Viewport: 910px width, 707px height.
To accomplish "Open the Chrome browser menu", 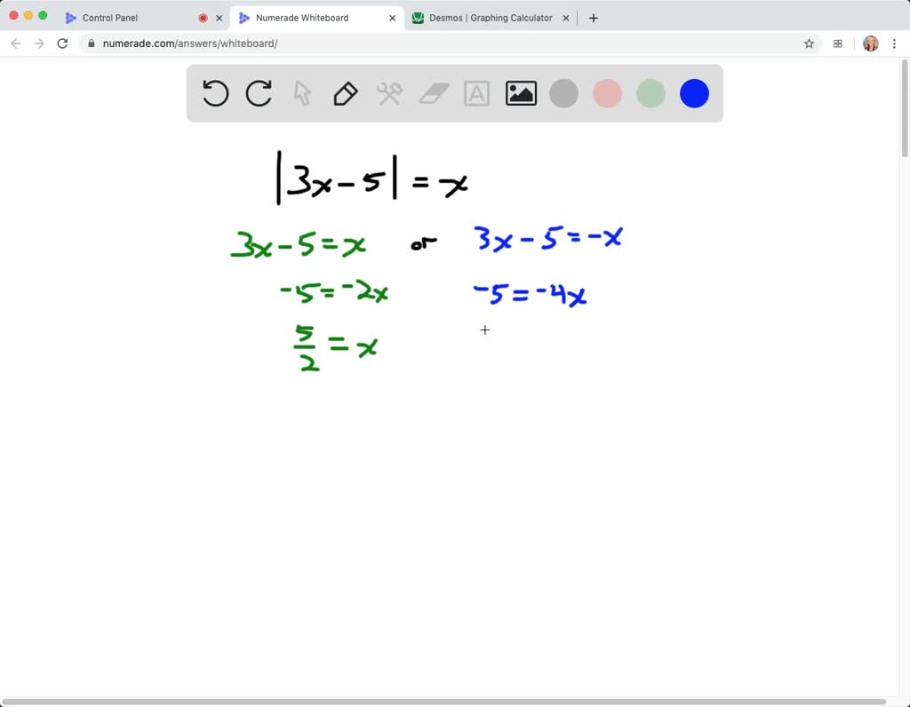I will [894, 42].
